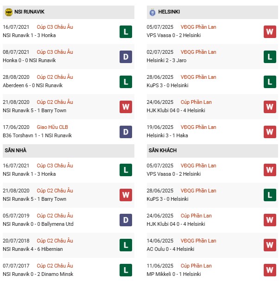
Task: Open Cúp C2 Châu Âu link dated 28/08/2020
Action: (x=55, y=77)
